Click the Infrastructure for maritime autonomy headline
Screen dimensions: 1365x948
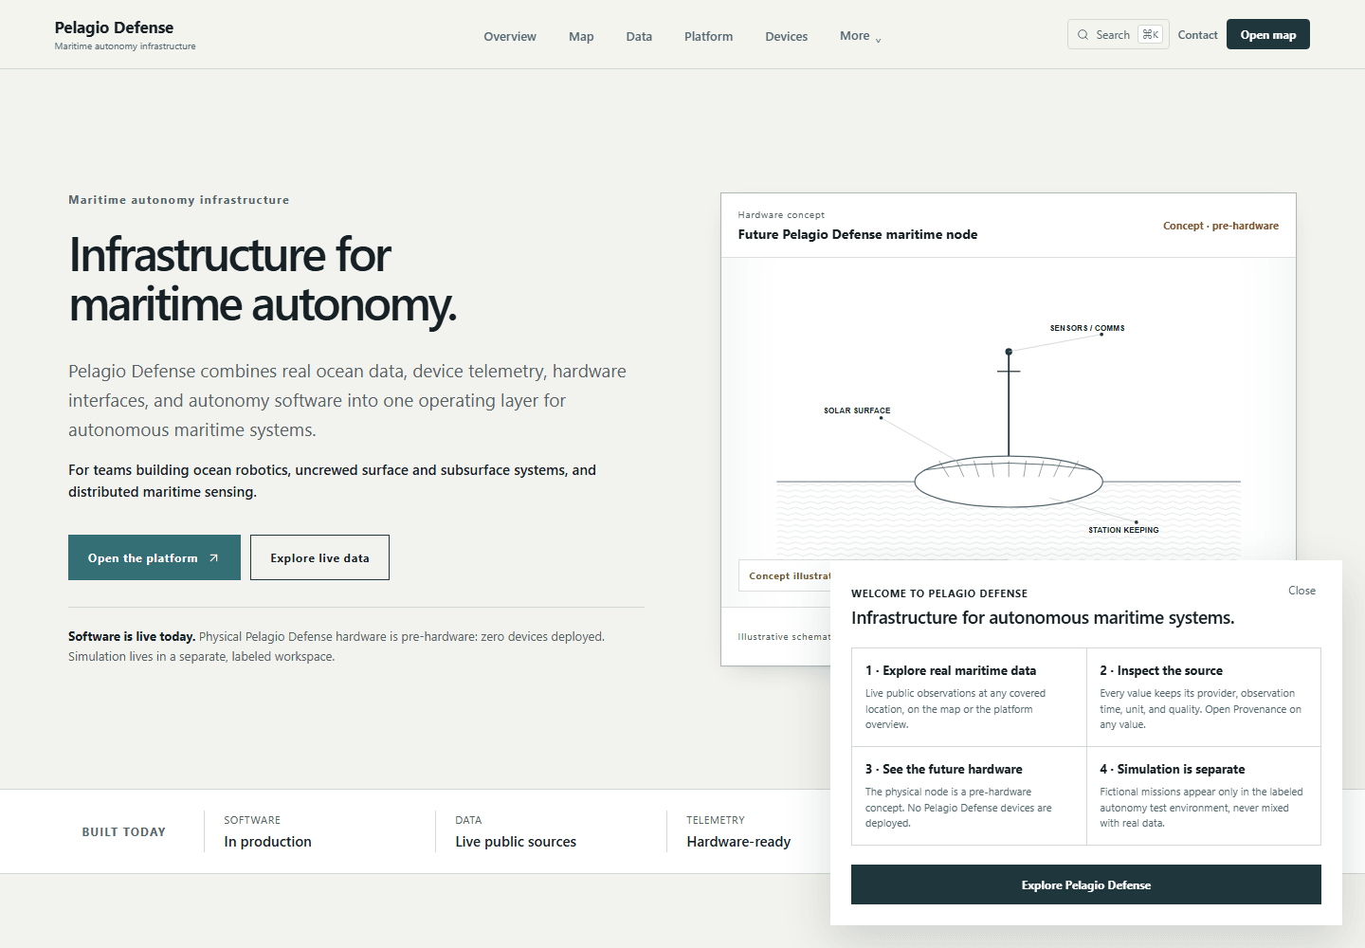click(x=263, y=280)
